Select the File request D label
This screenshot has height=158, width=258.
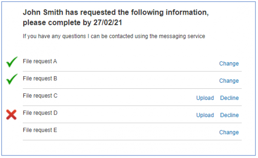coord(40,113)
